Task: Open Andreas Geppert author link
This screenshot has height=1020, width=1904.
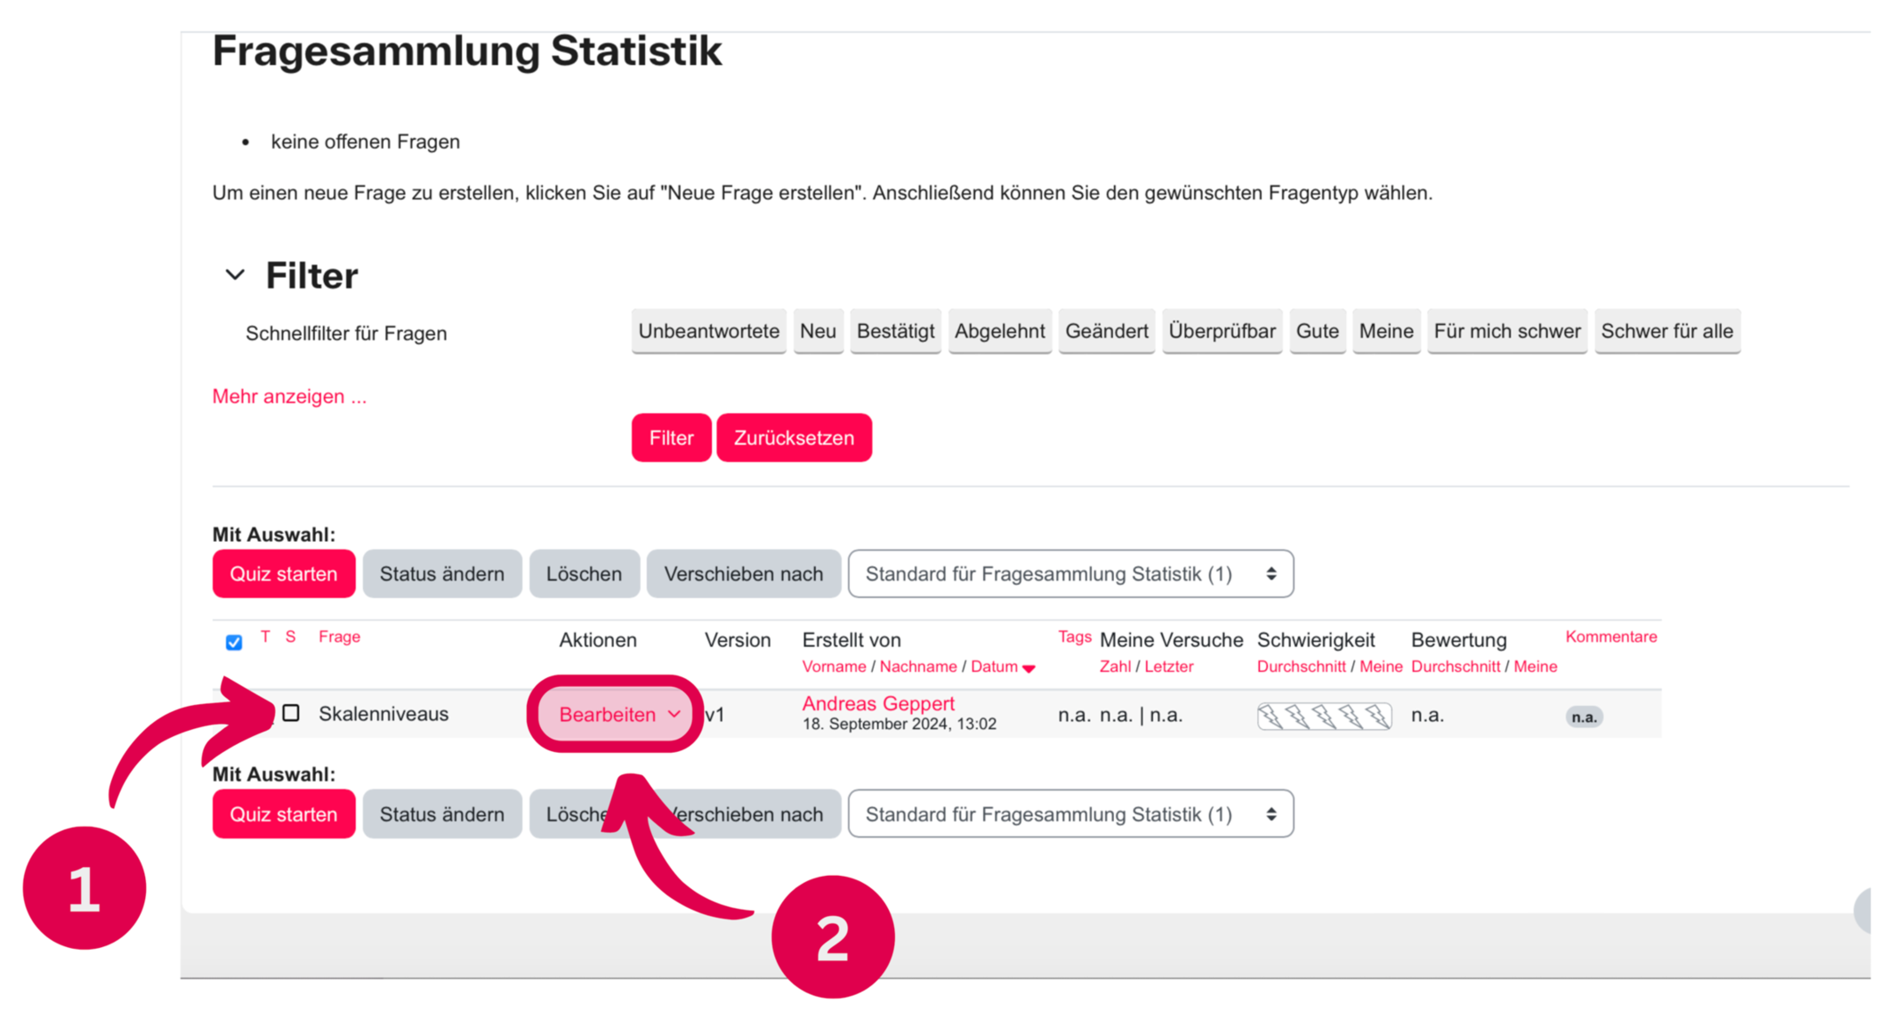Action: click(878, 703)
